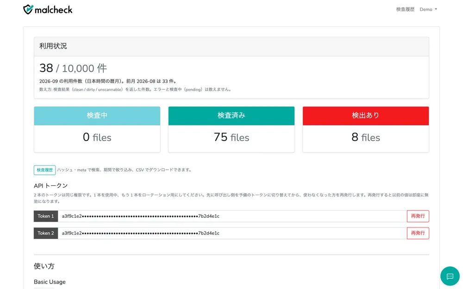Click the malcheck brand name text

click(x=53, y=10)
